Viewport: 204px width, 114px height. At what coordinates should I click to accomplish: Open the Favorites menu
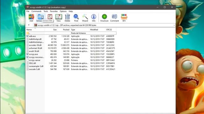click(x=54, y=11)
